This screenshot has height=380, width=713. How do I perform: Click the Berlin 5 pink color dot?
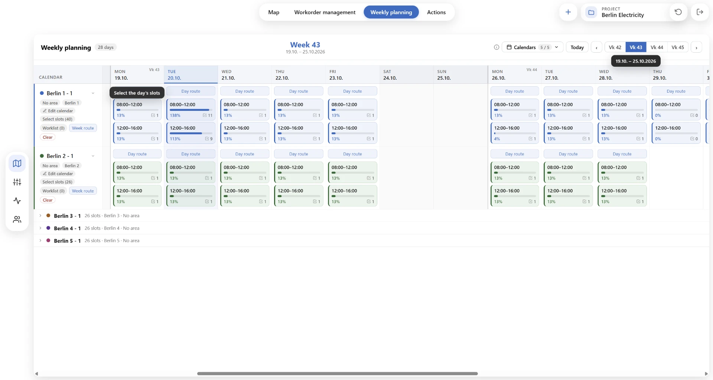pyautogui.click(x=48, y=240)
